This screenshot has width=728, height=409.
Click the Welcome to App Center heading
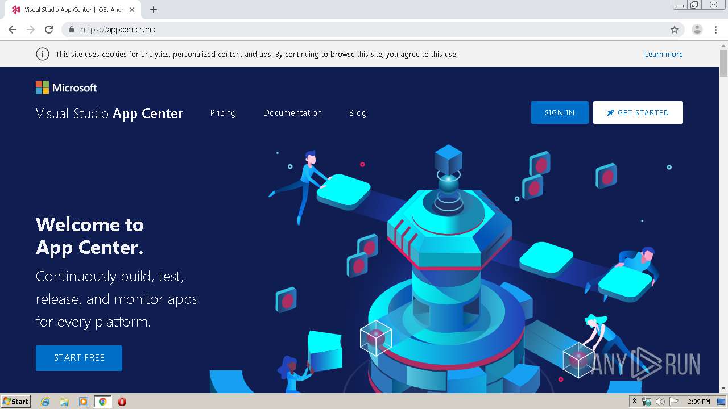90,236
